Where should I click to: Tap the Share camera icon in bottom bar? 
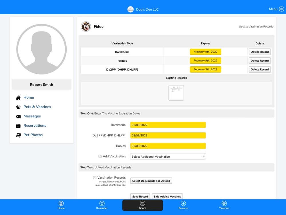coord(142,203)
